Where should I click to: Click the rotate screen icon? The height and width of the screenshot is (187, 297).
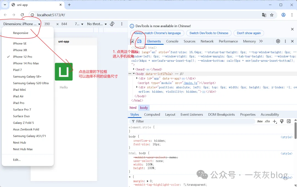tap(112, 24)
